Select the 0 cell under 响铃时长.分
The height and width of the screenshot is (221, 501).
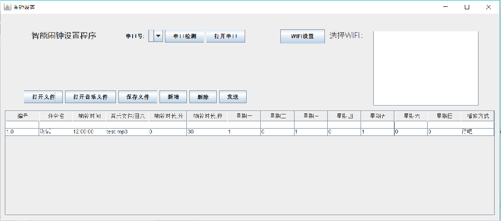(x=168, y=132)
